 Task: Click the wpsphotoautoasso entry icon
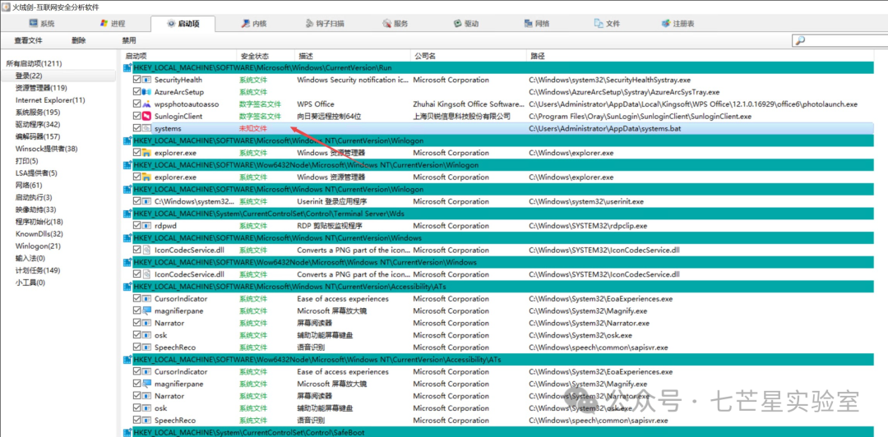click(146, 104)
